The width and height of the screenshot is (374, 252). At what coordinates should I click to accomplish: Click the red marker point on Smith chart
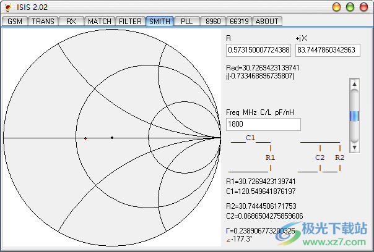pos(85,138)
